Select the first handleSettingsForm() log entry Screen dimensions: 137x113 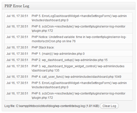pyautogui.click(x=69, y=18)
